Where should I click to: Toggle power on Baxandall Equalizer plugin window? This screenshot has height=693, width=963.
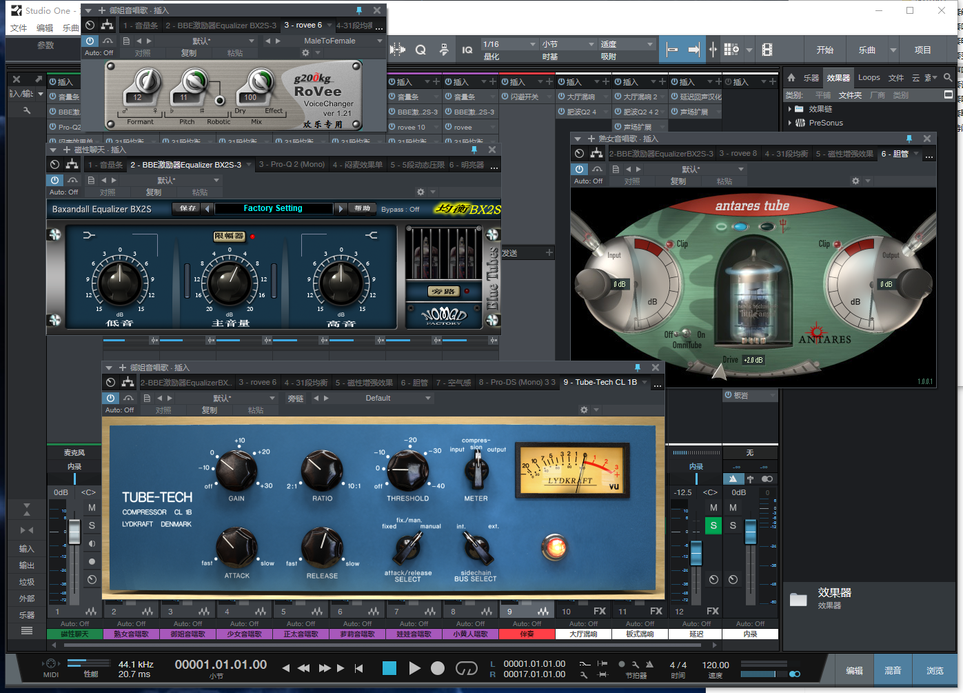pyautogui.click(x=55, y=181)
